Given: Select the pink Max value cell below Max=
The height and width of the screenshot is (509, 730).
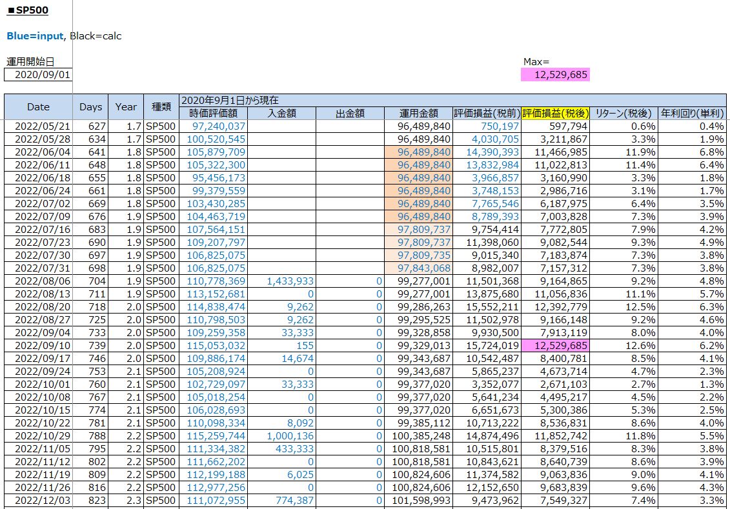Looking at the screenshot, I should click(555, 75).
